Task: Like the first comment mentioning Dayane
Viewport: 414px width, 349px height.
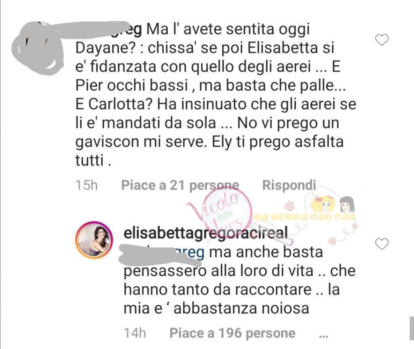Action: click(382, 40)
